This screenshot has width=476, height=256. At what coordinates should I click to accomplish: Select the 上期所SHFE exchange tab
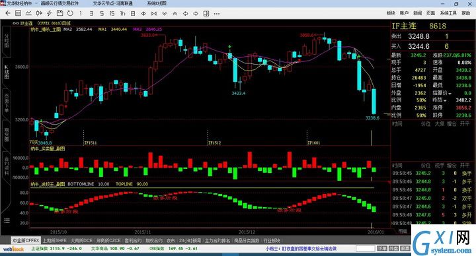pyautogui.click(x=55, y=240)
